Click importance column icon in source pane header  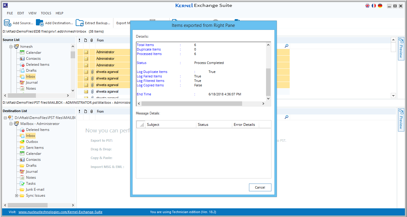pyautogui.click(x=80, y=40)
